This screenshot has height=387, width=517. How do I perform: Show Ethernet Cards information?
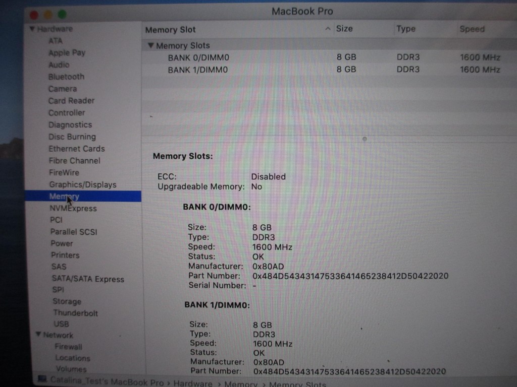[x=77, y=149]
